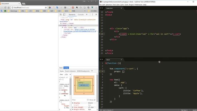
Task: Open the Event Listeners sidebar tab
Action: [70, 71]
